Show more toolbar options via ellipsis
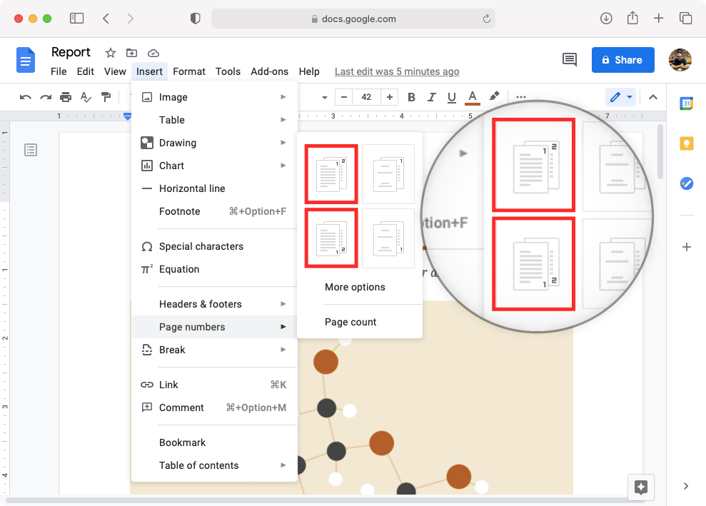Viewport: 706px width, 506px height. pyautogui.click(x=520, y=97)
